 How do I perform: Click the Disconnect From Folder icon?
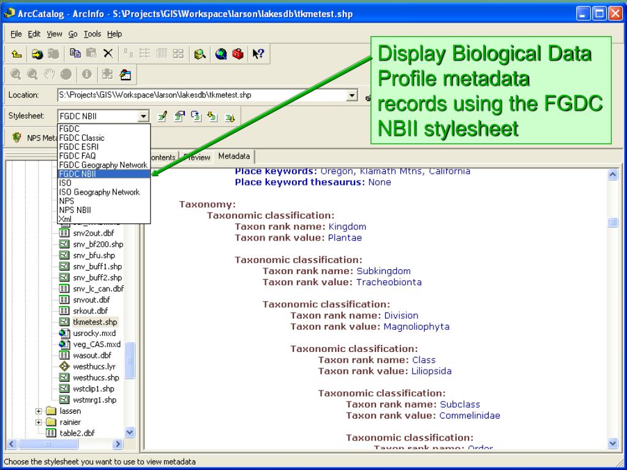53,54
